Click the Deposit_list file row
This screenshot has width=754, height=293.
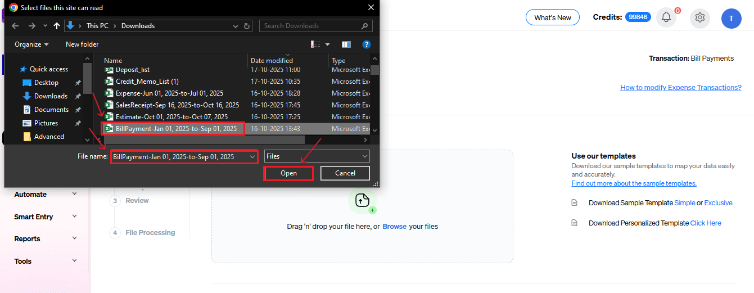237,70
